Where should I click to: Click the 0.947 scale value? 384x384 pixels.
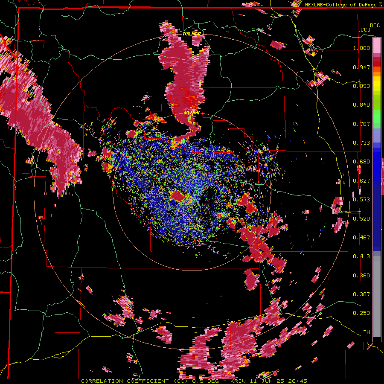pos(361,67)
